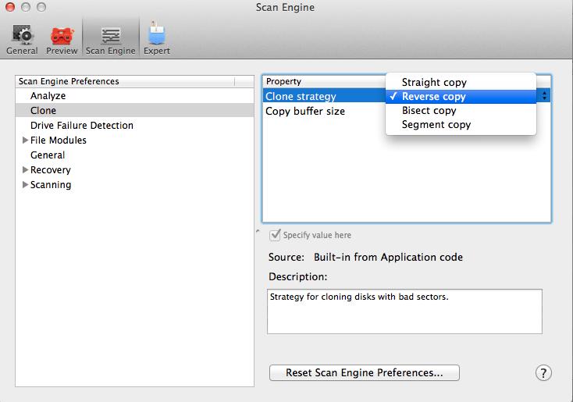
Task: Select the General scan engine category
Action: coord(48,155)
